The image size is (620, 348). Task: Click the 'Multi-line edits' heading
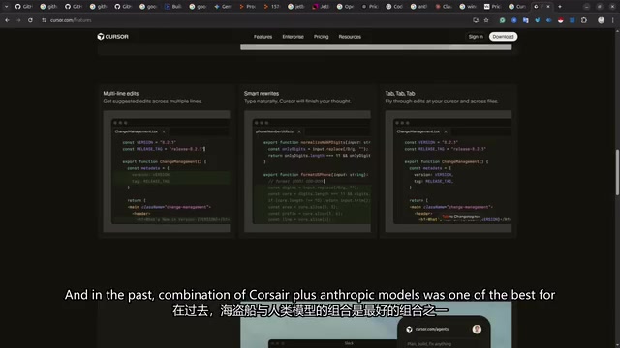click(x=121, y=94)
